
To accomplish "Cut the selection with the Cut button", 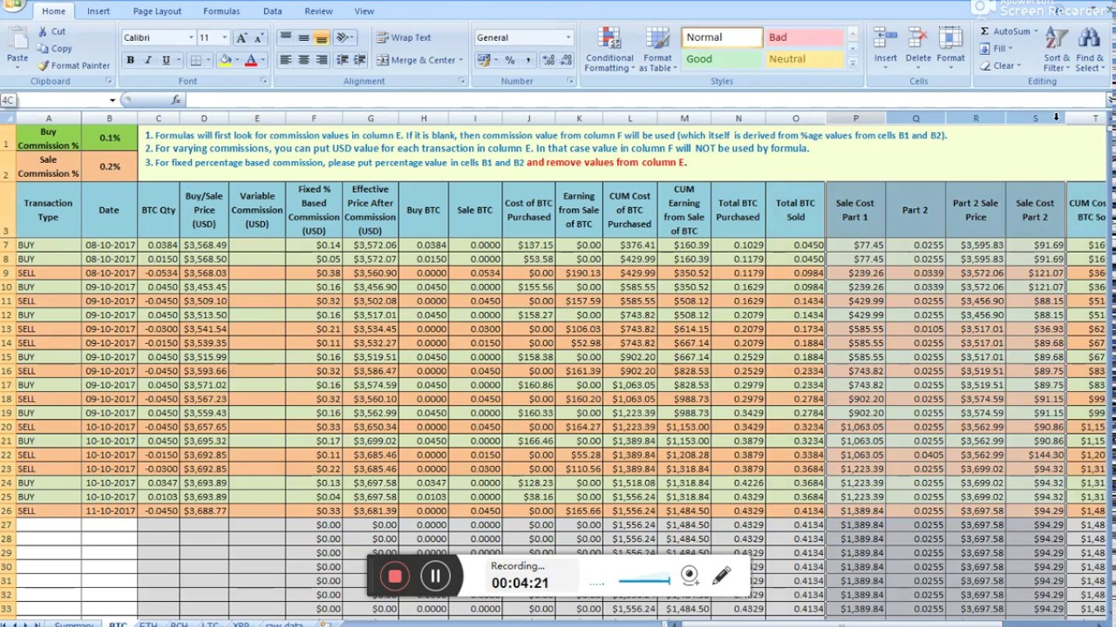I will pyautogui.click(x=51, y=31).
